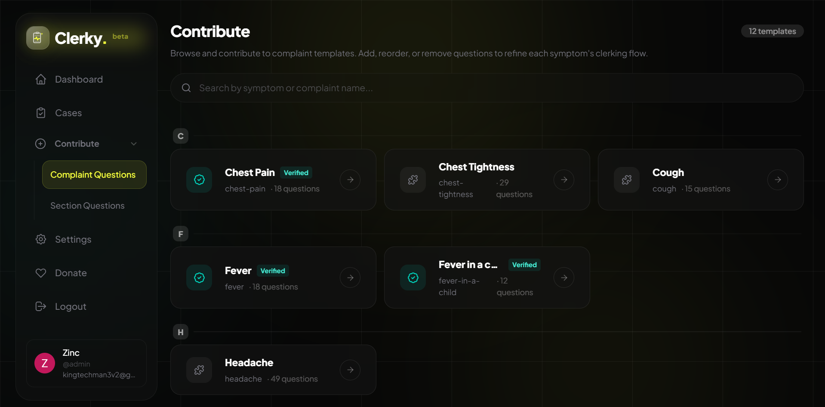
Task: Open the Headache template title
Action: 249,363
